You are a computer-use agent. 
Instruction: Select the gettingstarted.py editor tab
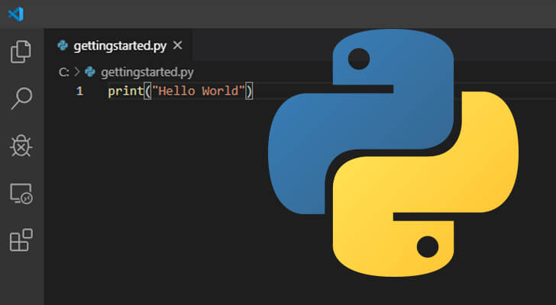[119, 45]
